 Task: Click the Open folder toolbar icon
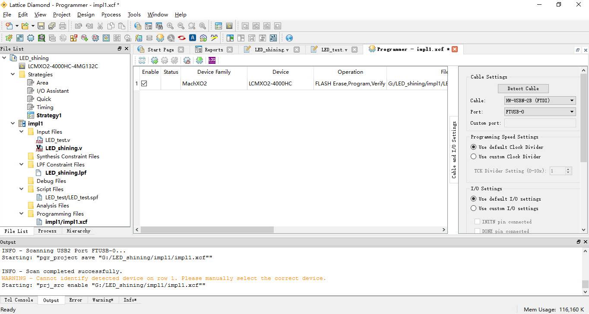click(25, 26)
